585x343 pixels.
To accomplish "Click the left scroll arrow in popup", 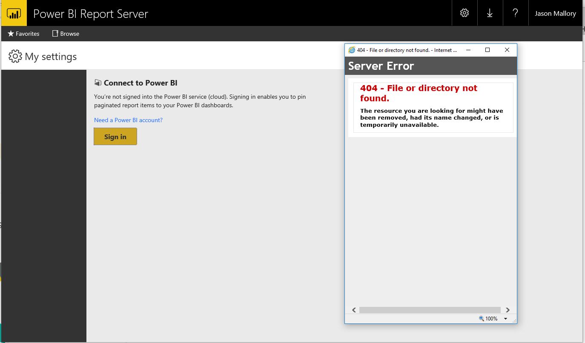I will click(x=354, y=310).
